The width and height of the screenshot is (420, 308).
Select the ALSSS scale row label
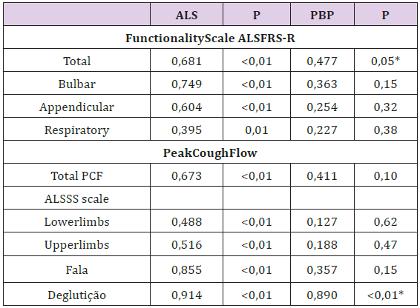pos(77,199)
